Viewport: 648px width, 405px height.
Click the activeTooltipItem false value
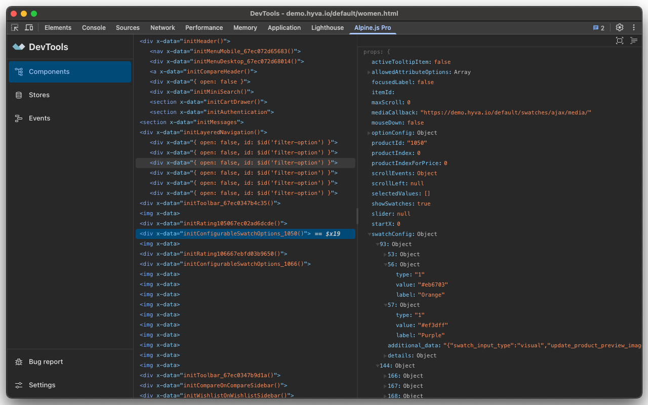coord(442,62)
